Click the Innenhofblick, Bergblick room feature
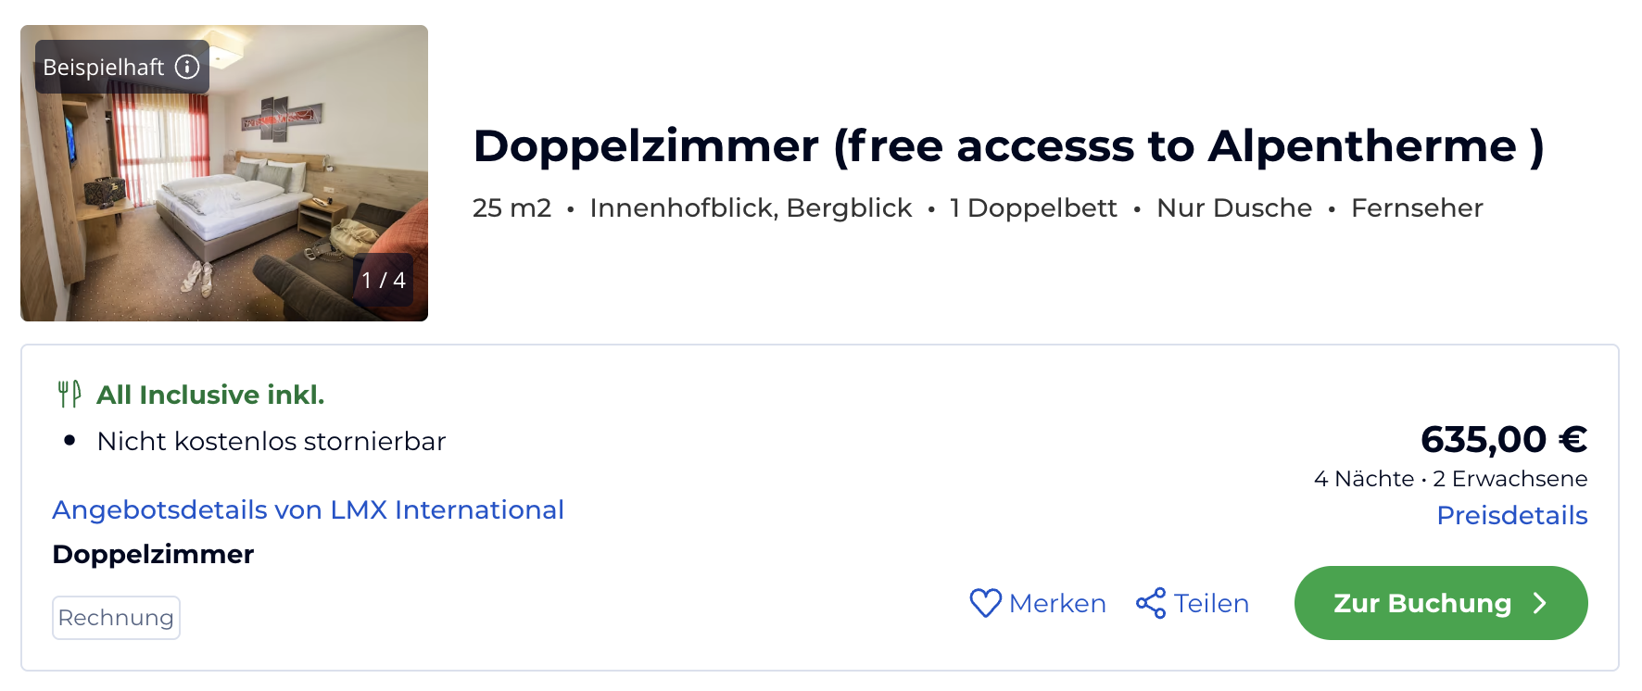 click(751, 207)
